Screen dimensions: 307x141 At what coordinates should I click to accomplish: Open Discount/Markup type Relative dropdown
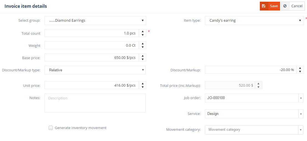95,70
